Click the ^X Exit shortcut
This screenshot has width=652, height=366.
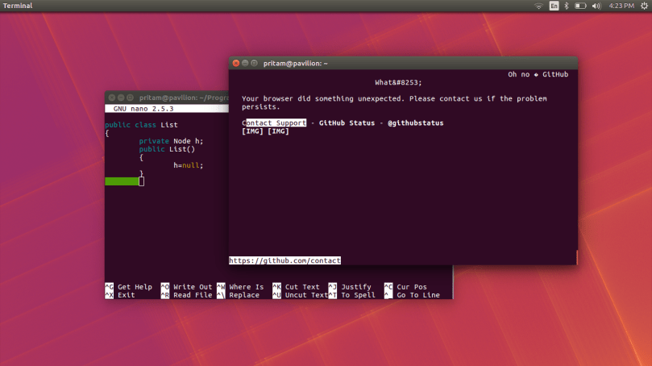(120, 295)
